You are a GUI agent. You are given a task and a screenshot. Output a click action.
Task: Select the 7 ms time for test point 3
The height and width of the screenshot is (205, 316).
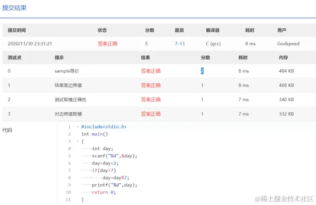[244, 114]
